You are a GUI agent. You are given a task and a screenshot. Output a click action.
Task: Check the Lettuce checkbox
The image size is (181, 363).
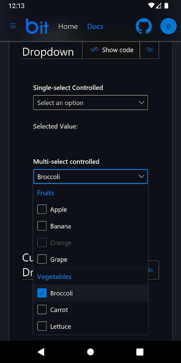tap(42, 326)
